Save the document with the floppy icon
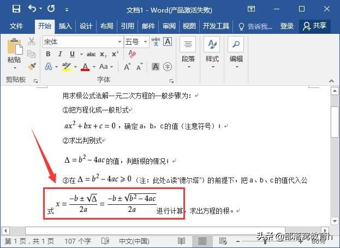 (x=16, y=9)
